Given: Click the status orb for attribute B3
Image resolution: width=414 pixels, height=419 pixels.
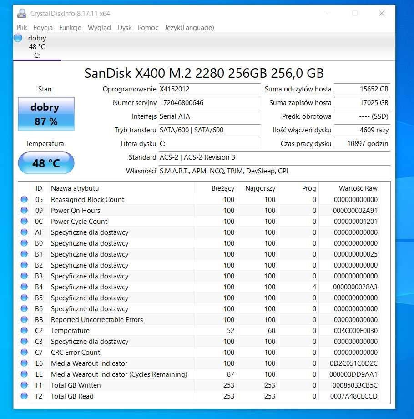Looking at the screenshot, I should tap(24, 276).
